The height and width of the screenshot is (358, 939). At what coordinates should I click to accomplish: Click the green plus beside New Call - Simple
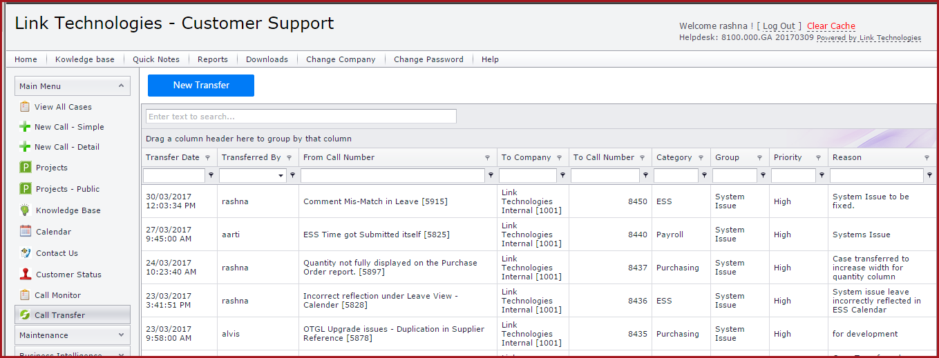[x=25, y=127]
